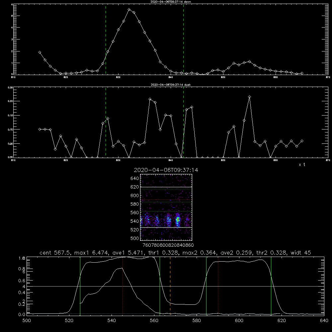Click the 'ave2 0.259' value in the stats line
The height and width of the screenshot is (332, 332).
pyautogui.click(x=236, y=253)
